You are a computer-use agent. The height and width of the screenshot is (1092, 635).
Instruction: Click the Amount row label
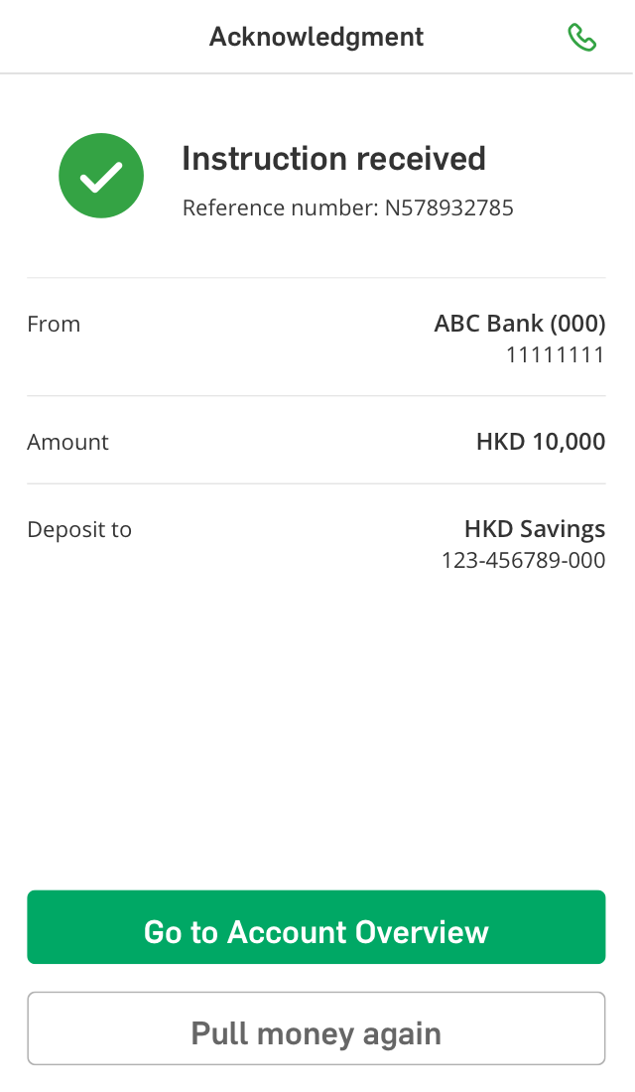[x=67, y=443]
